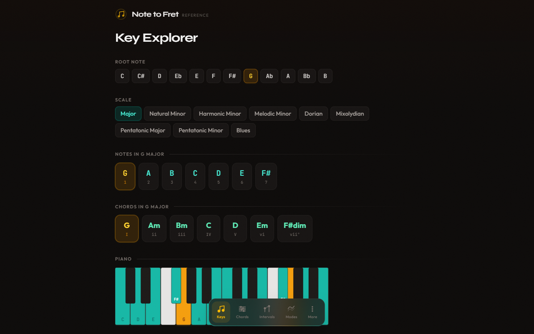534x334 pixels.
Task: Click the note C card in G Major
Action: pyautogui.click(x=195, y=176)
